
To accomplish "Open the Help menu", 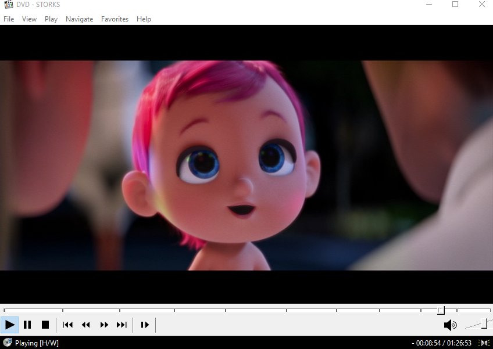I will [144, 19].
